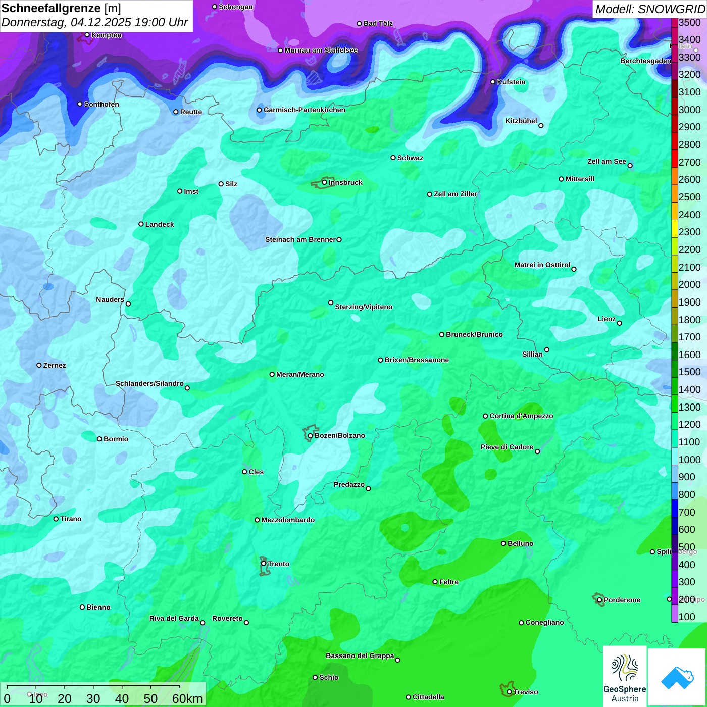Click the "Bassano del Grappa" label
Screen dimensions: 707x707
coord(360,655)
